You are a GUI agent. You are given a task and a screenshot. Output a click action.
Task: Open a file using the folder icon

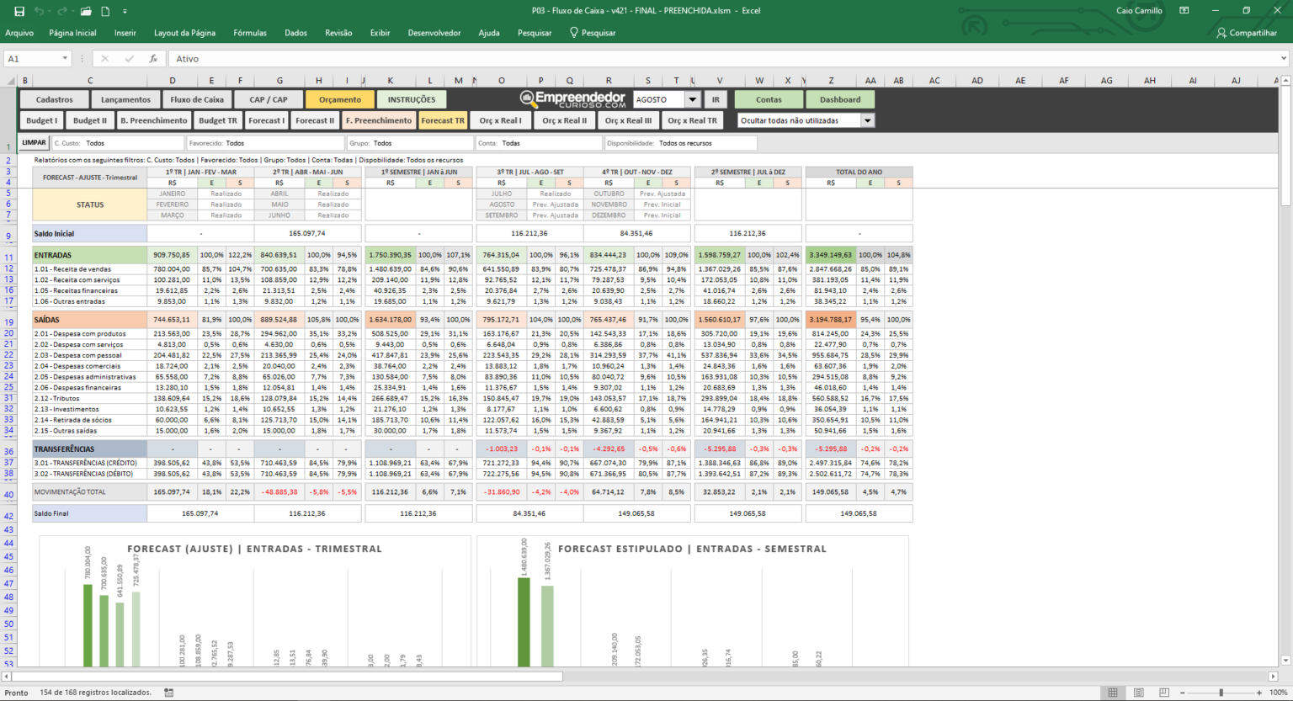[x=86, y=11]
